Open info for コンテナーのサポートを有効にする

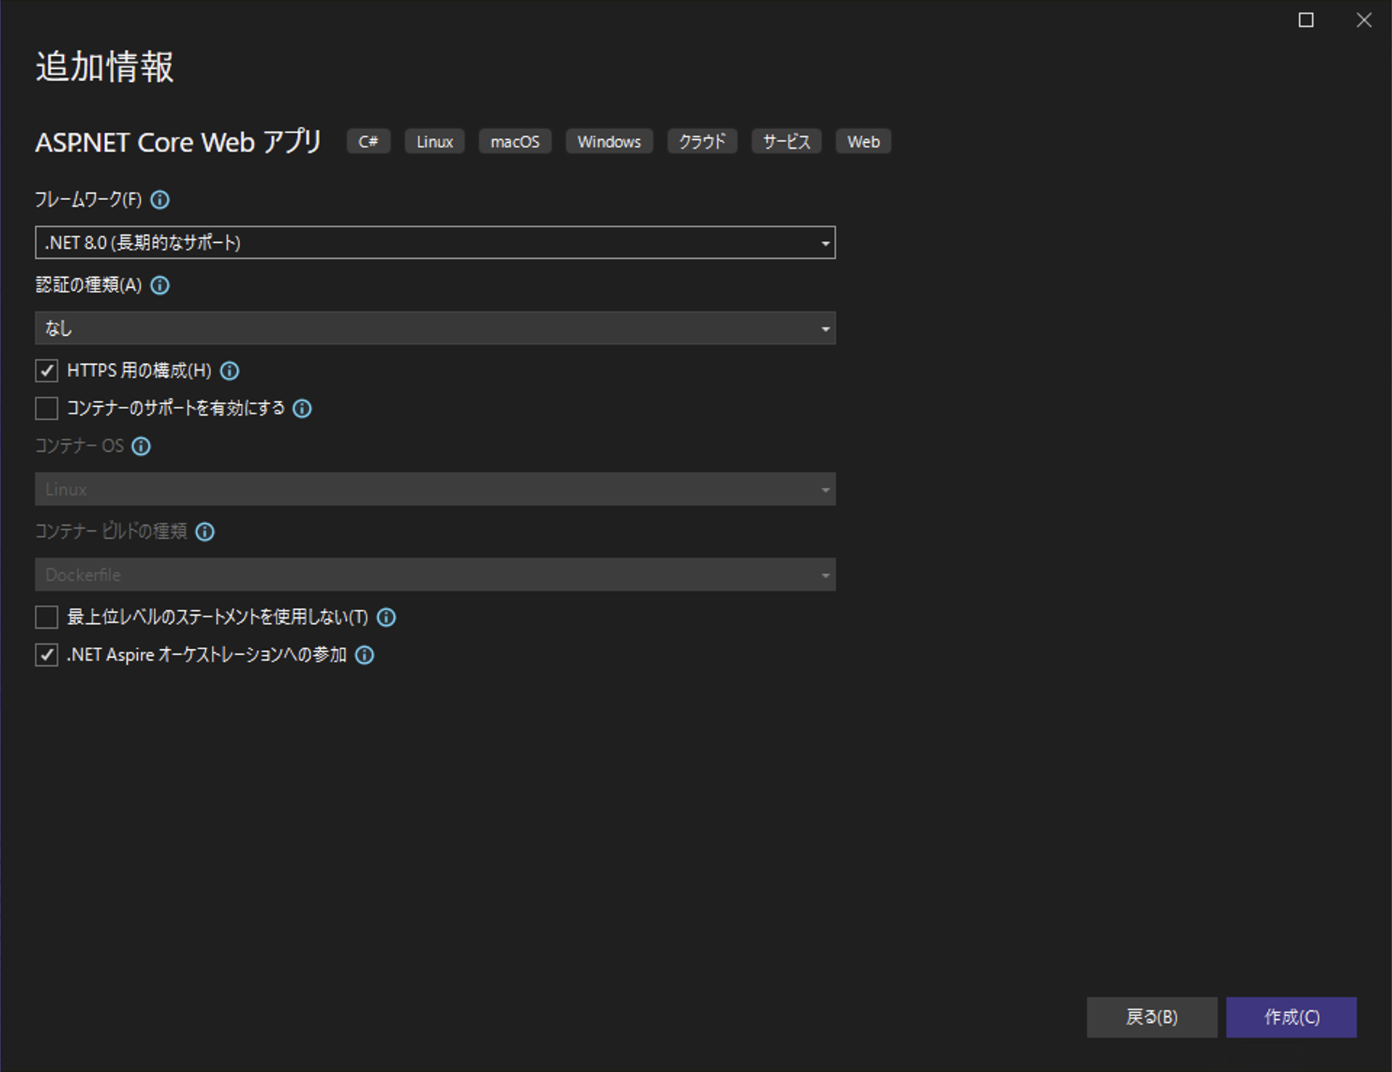click(x=303, y=409)
